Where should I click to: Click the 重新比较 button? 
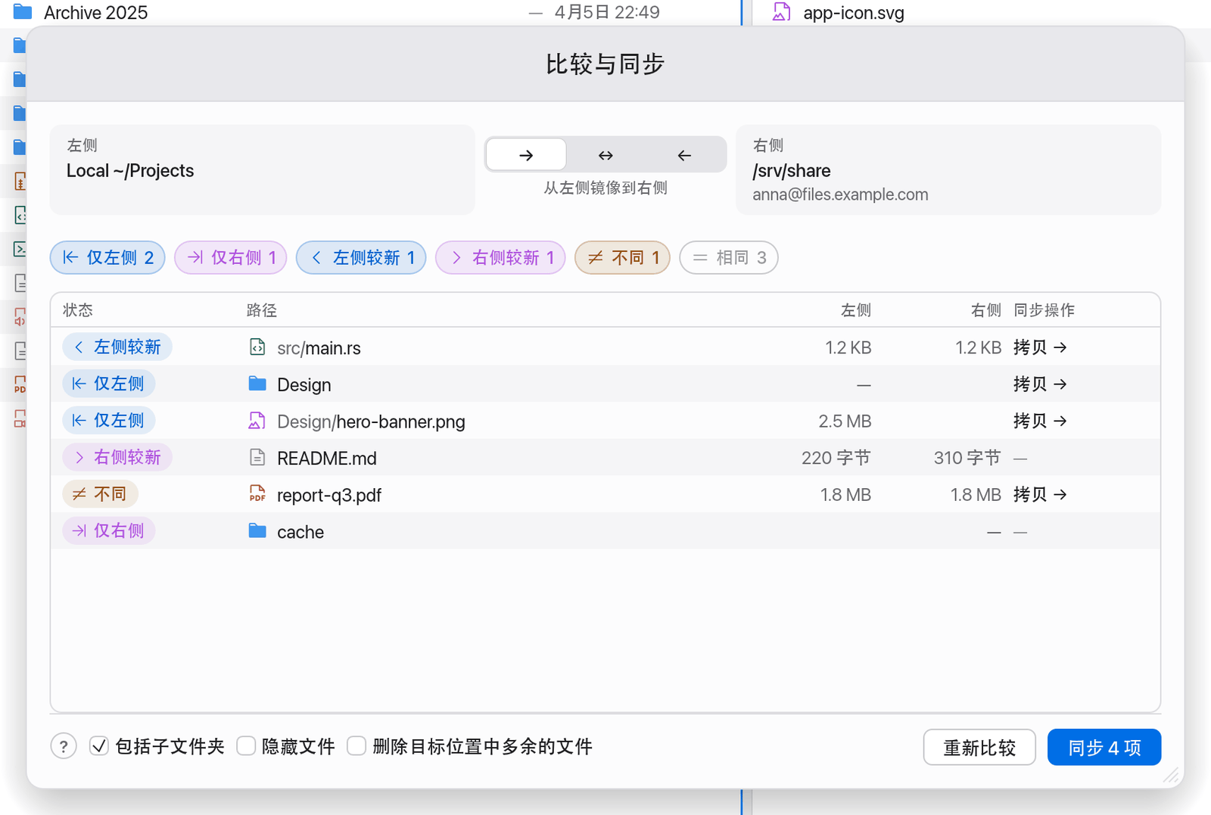(979, 748)
